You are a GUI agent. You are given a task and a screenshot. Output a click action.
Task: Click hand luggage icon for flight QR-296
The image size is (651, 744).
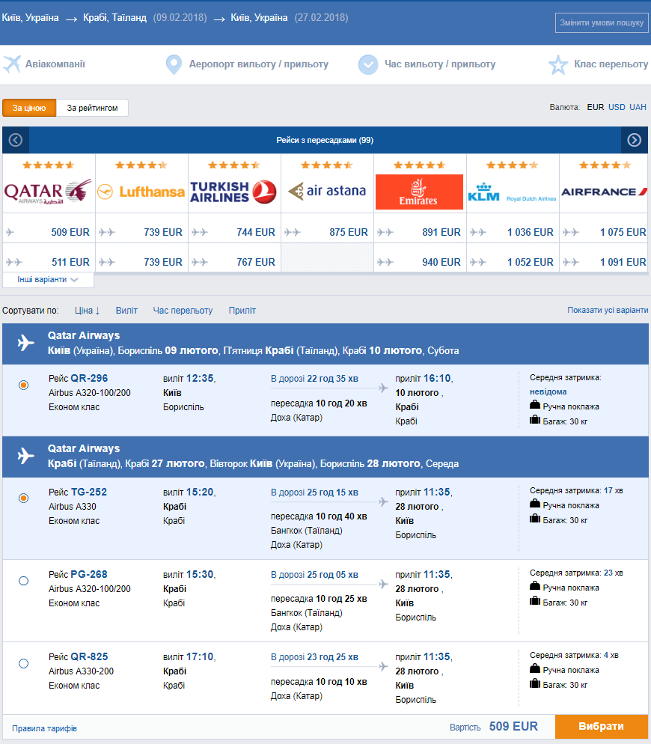click(x=535, y=405)
